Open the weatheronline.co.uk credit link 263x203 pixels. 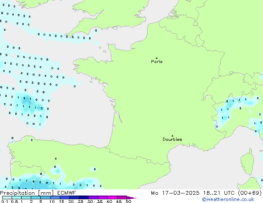point(228,199)
